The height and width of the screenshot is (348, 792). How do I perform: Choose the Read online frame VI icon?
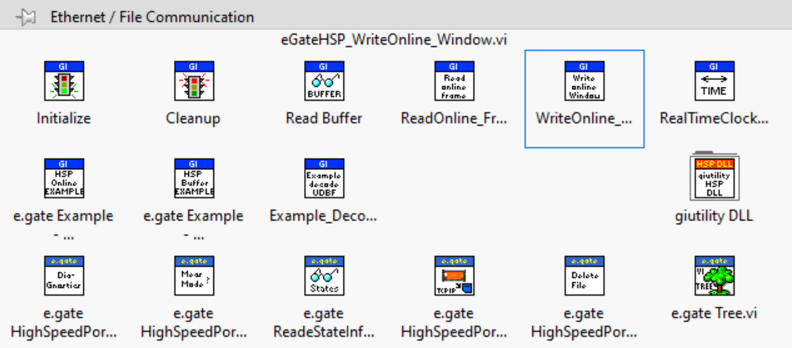454,81
